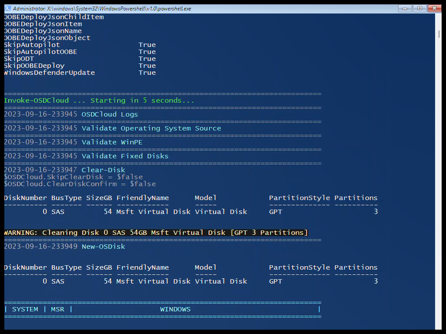Click the minimize window icon

[x=405, y=8]
